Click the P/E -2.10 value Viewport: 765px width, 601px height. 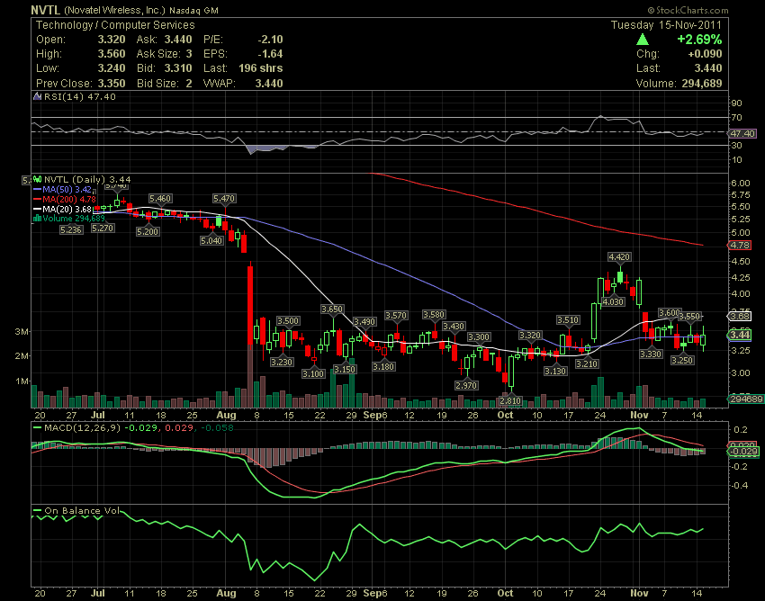(x=270, y=40)
